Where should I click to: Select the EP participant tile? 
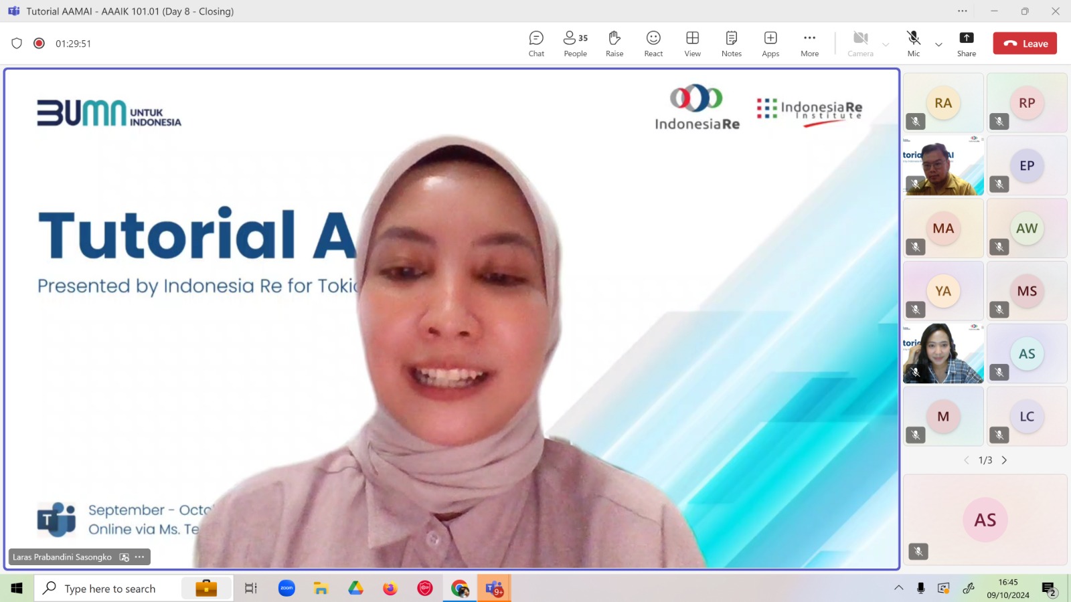pos(1027,165)
